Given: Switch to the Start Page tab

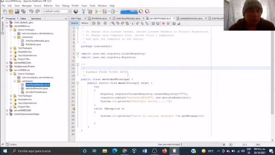Looking at the screenshot, I should point(76,18).
